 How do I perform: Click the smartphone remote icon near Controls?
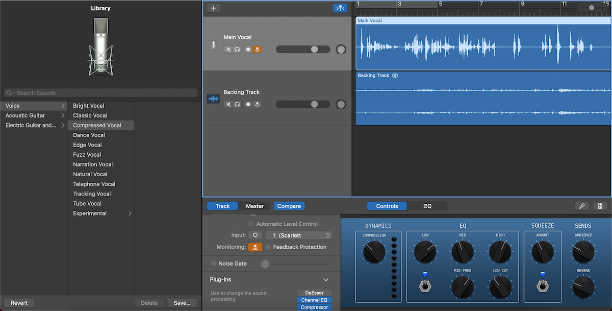click(x=600, y=206)
